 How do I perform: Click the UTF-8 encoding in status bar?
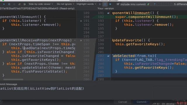tap(156, 104)
